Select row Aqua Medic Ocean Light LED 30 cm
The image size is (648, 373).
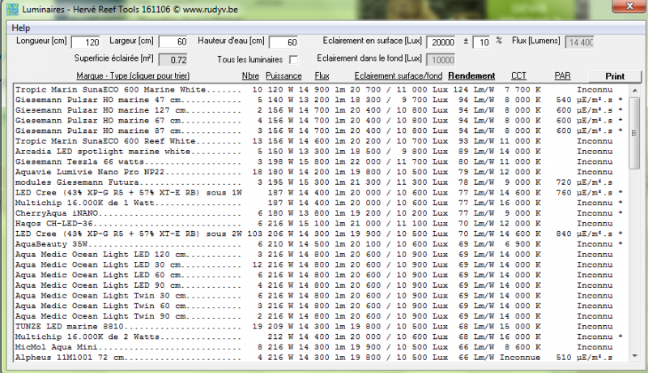321,264
